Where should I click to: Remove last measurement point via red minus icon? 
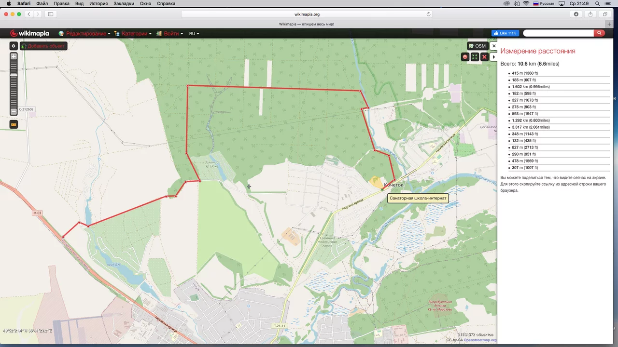[x=465, y=57]
